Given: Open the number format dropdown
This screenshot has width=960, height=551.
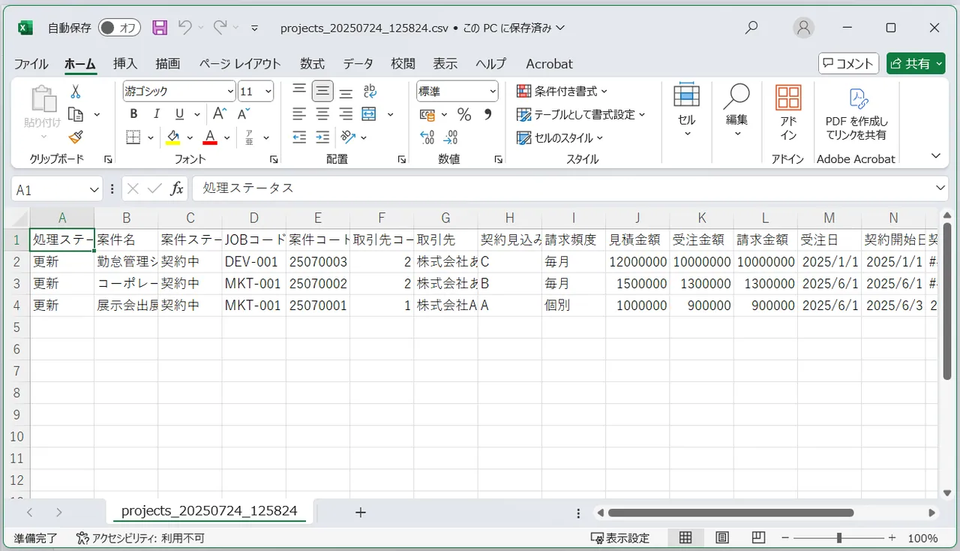Looking at the screenshot, I should point(493,92).
